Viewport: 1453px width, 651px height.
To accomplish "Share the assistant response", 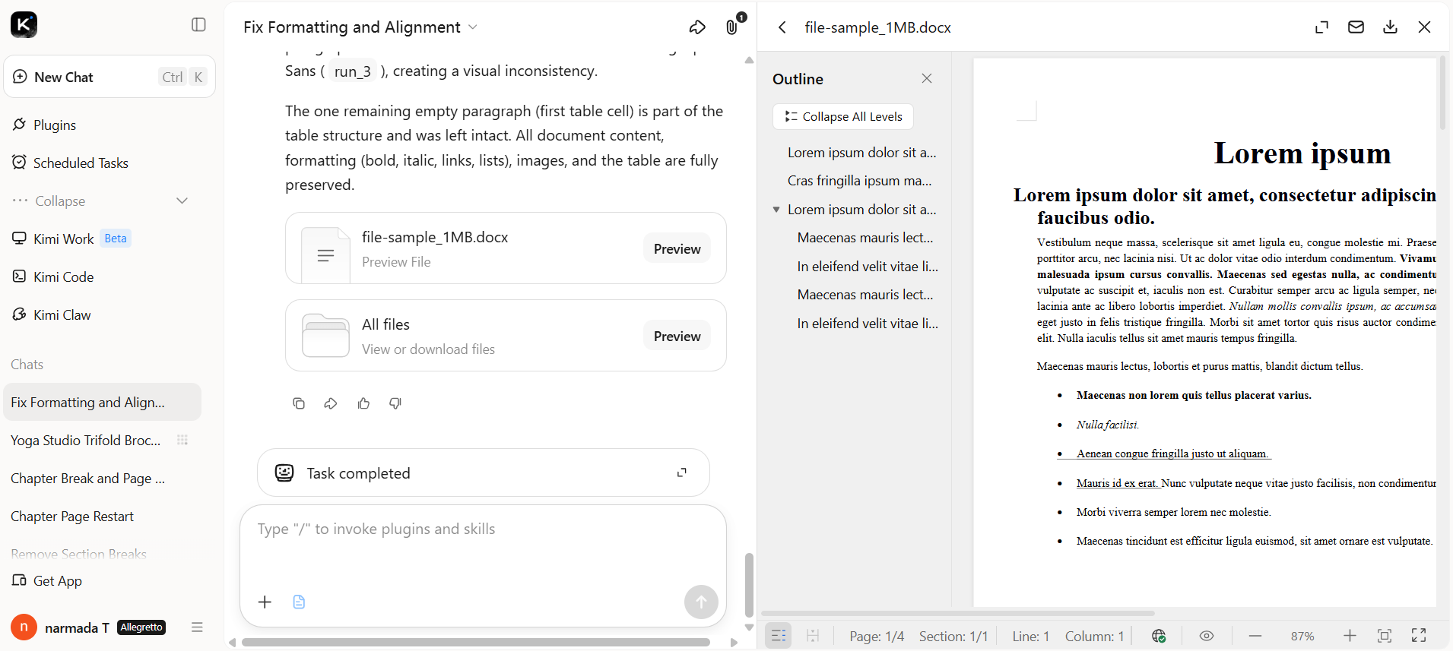I will point(331,403).
